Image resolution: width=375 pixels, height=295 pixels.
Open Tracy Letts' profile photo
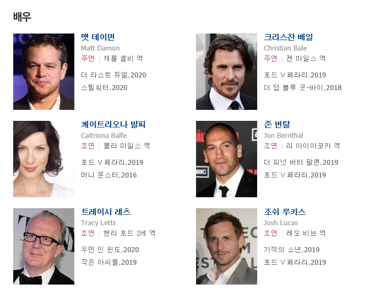click(44, 246)
